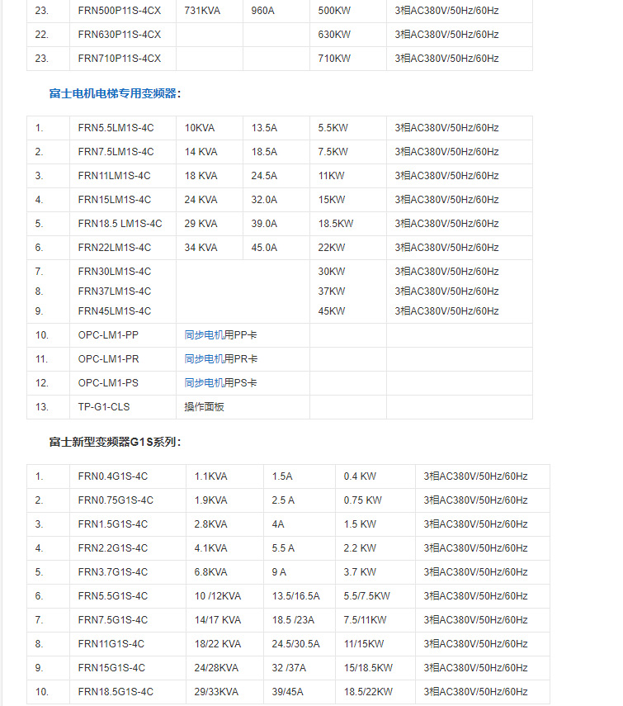
Task: Click the 22KW power cell
Action: point(348,247)
